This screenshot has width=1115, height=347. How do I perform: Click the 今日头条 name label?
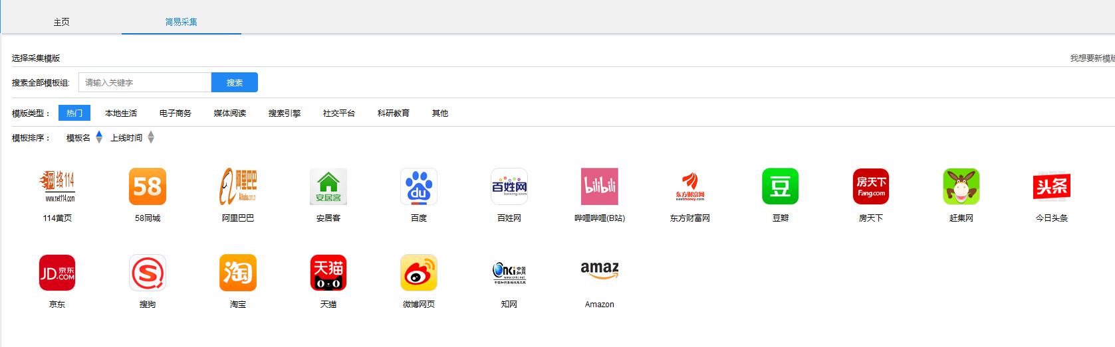(x=1052, y=218)
